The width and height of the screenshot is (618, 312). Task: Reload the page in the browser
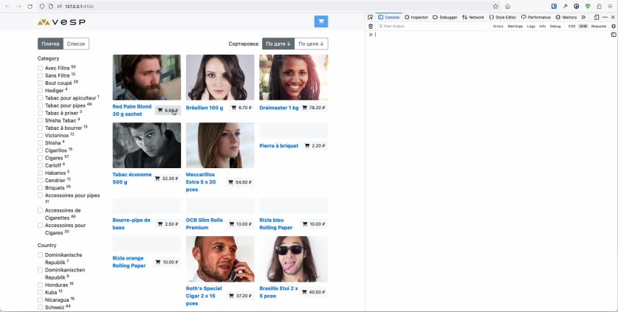30,7
